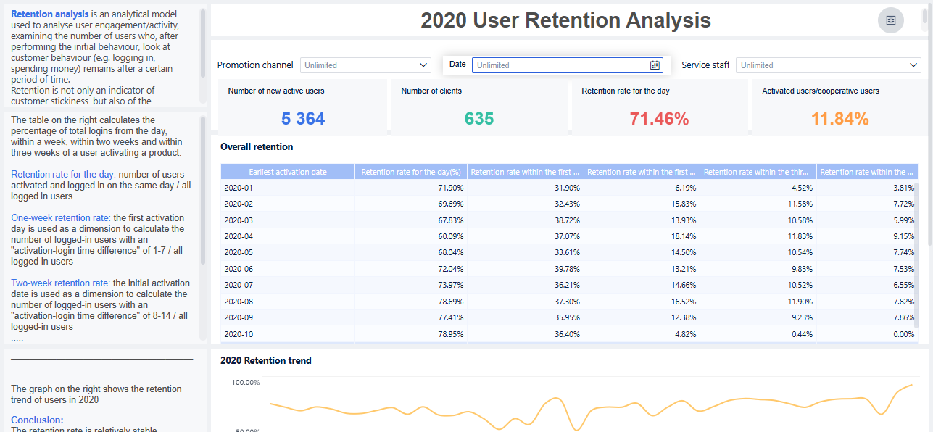933x432 pixels.
Task: Sort by Earliest activation date column header
Action: pos(288,172)
